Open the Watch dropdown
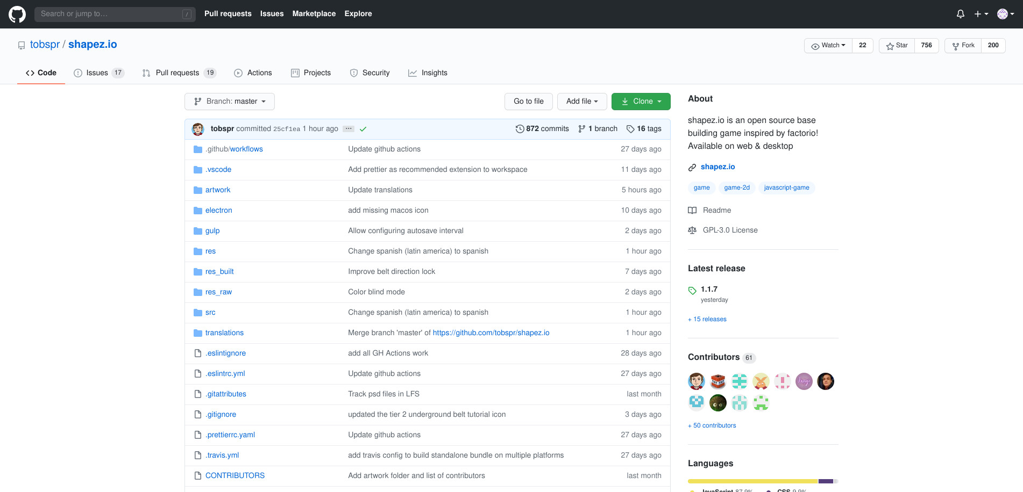This screenshot has width=1023, height=492. coord(828,46)
